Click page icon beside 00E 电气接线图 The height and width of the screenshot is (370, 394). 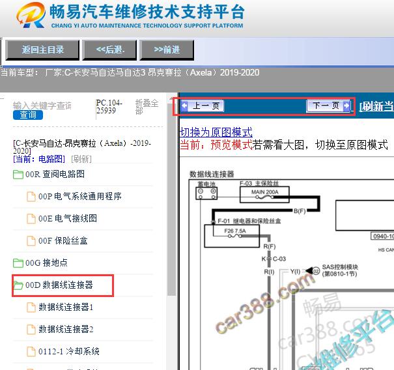31,219
